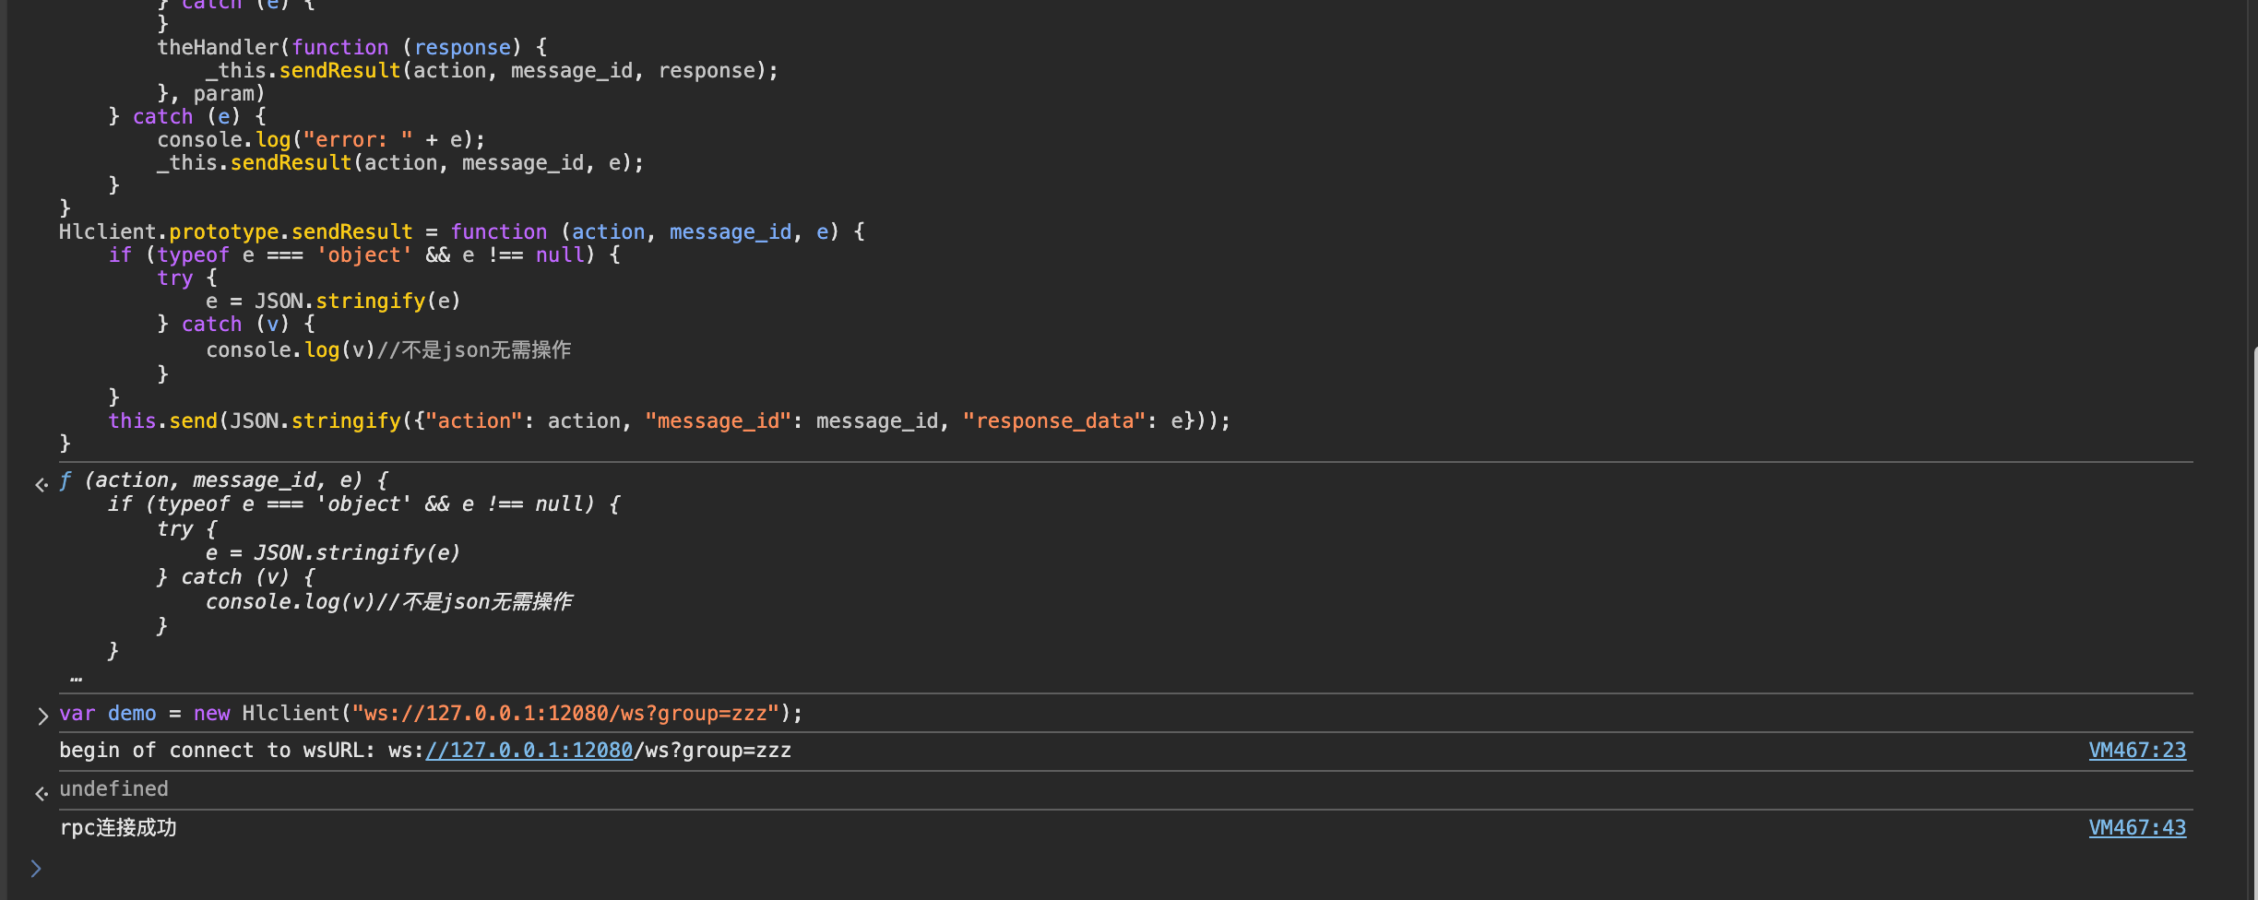2258x900 pixels.
Task: Select the rpc连接成功 log message
Action: coord(118,828)
